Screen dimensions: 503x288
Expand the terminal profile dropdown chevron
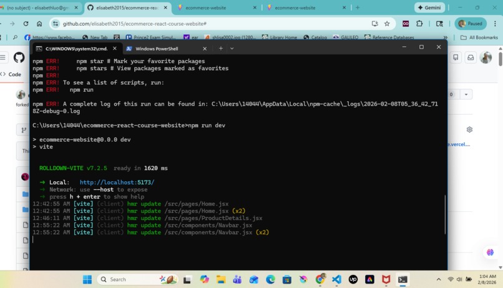(x=232, y=49)
